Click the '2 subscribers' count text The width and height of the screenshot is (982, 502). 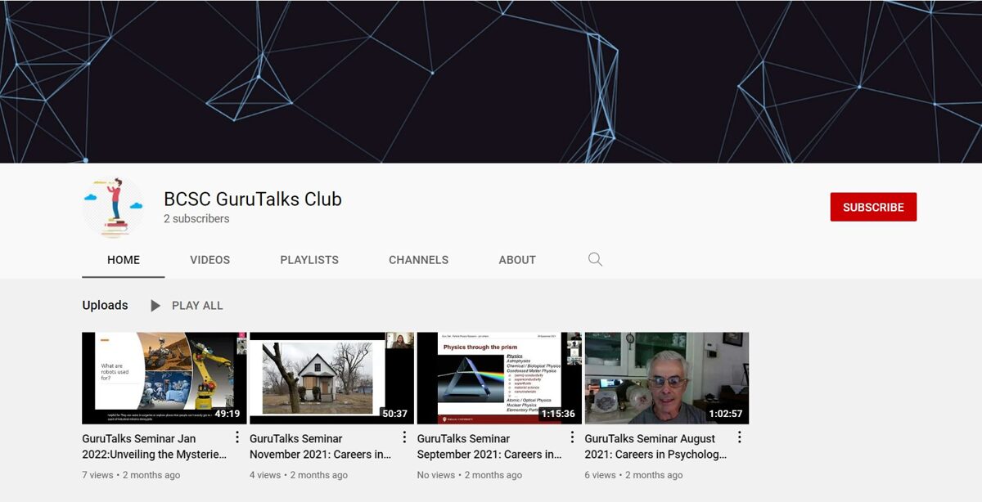196,219
